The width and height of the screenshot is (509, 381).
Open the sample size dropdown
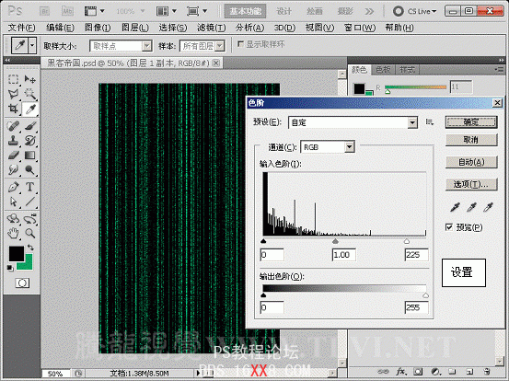(146, 46)
